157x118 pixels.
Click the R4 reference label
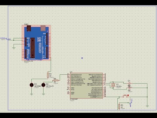point(55,79)
